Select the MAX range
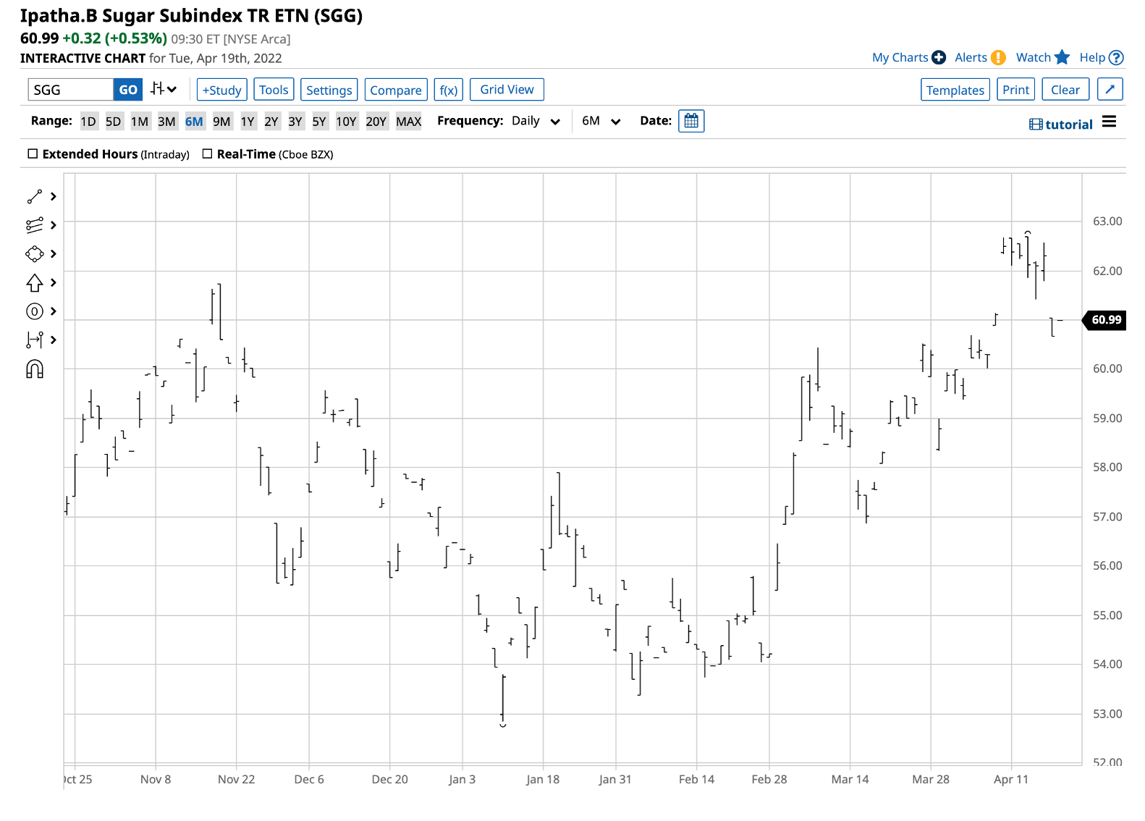Image resolution: width=1145 pixels, height=821 pixels. [408, 121]
